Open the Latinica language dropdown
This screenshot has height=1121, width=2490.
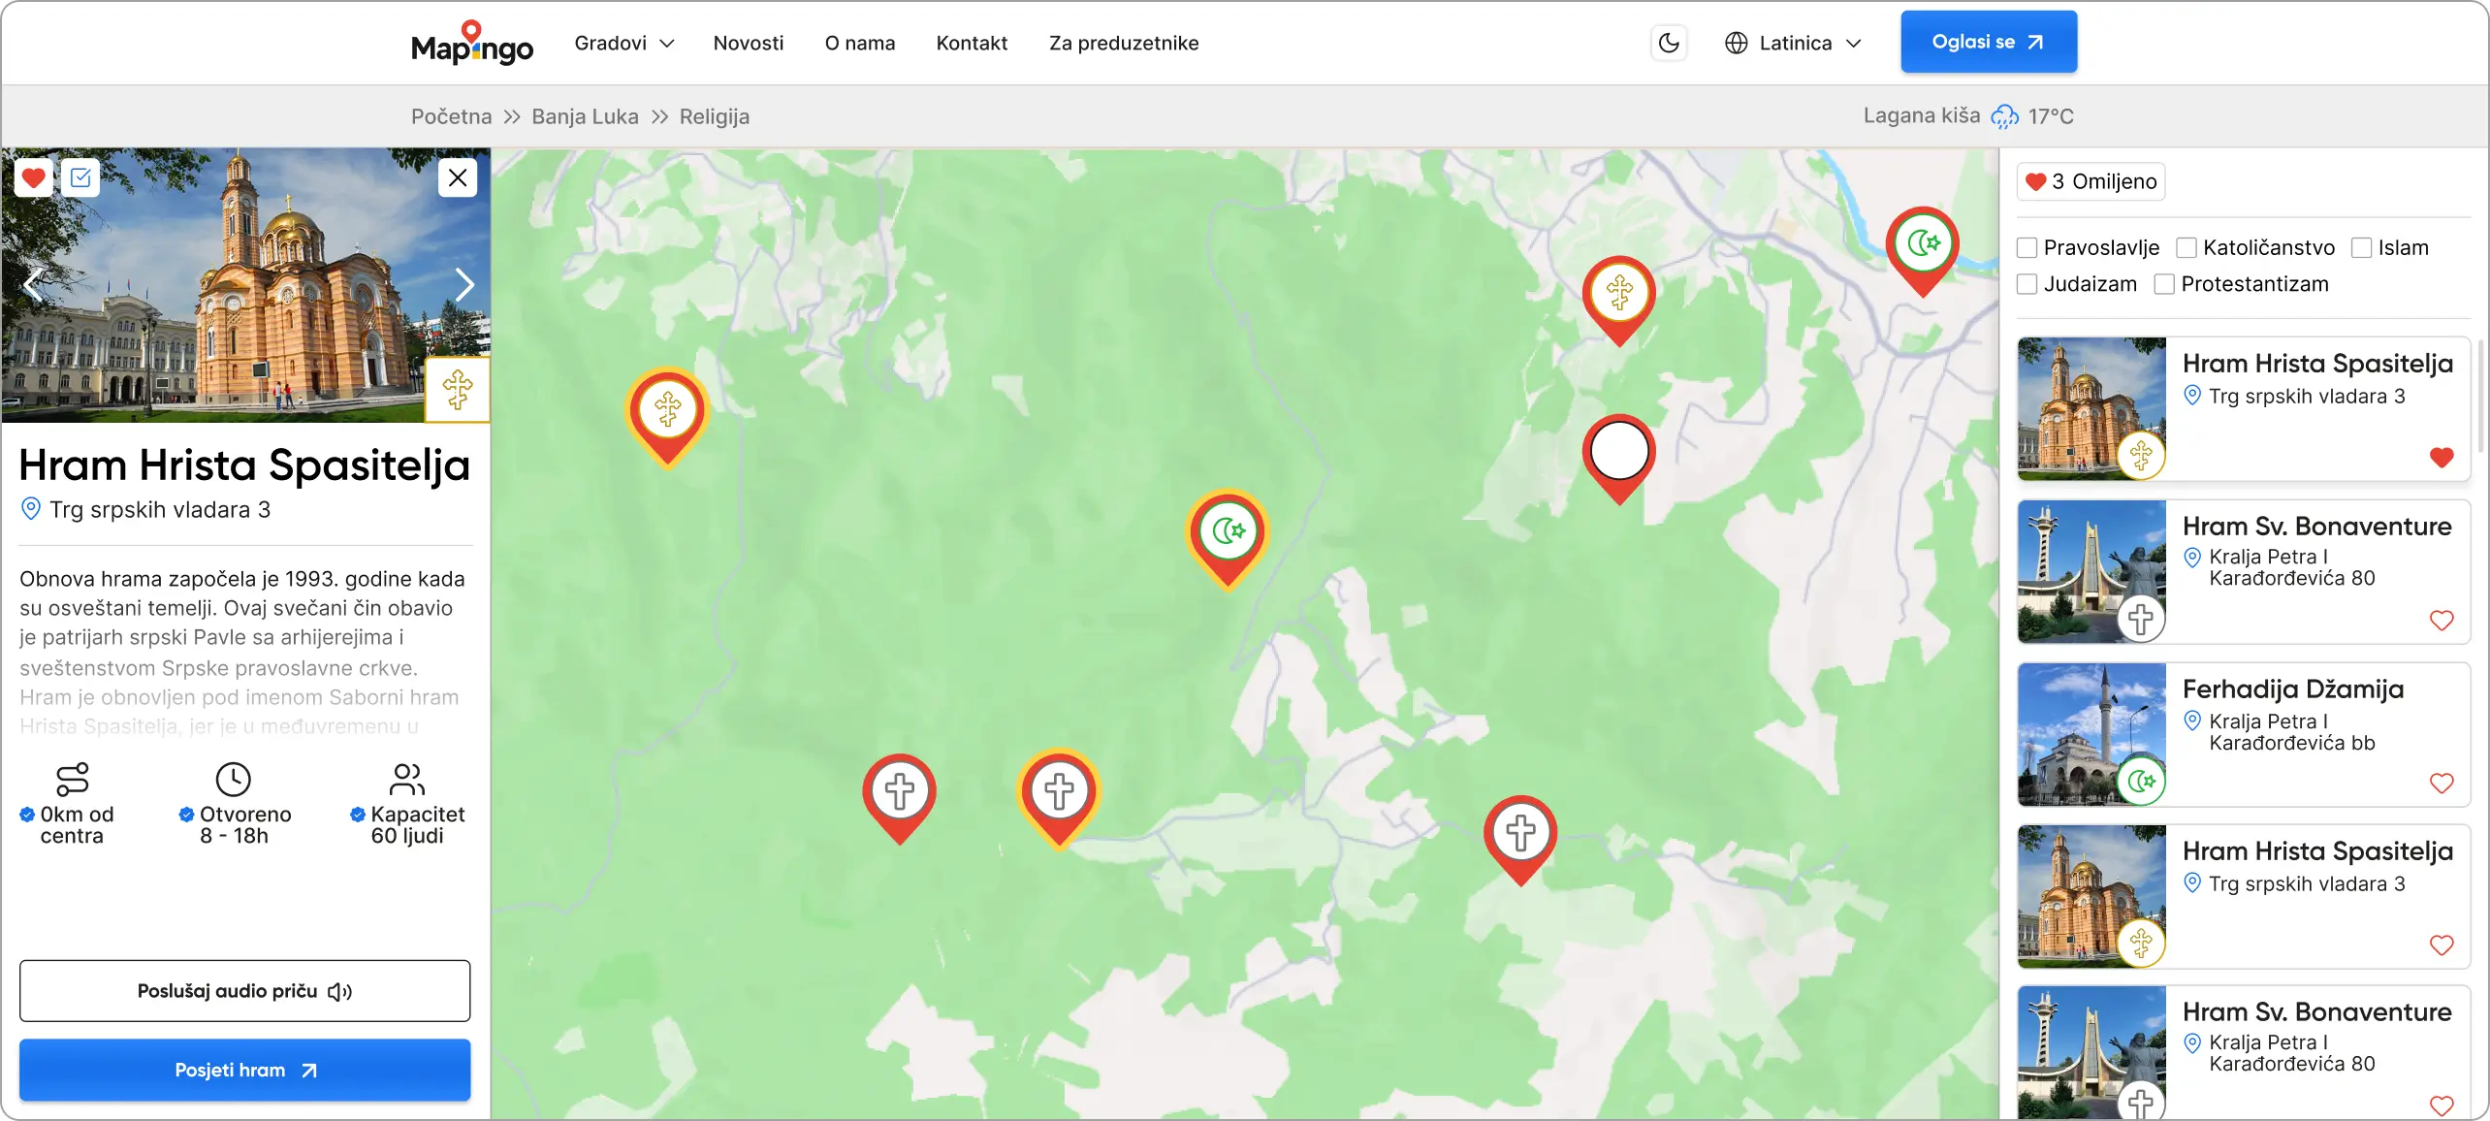coord(1793,43)
